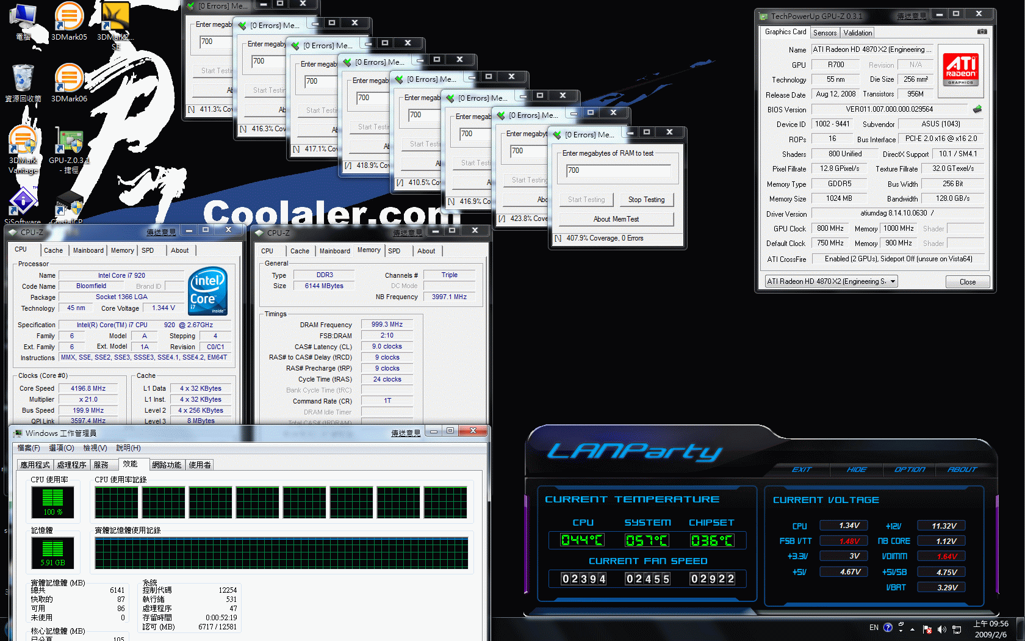
Task: Click the Intel Core i7 logo in CPU-Z
Action: click(208, 291)
